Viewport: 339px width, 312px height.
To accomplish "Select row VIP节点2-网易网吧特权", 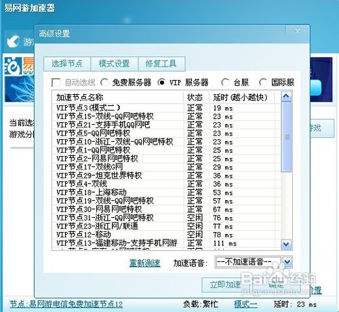I will [x=167, y=159].
